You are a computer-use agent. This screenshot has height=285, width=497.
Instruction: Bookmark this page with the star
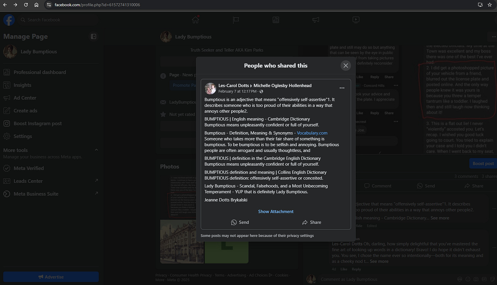[x=490, y=5]
